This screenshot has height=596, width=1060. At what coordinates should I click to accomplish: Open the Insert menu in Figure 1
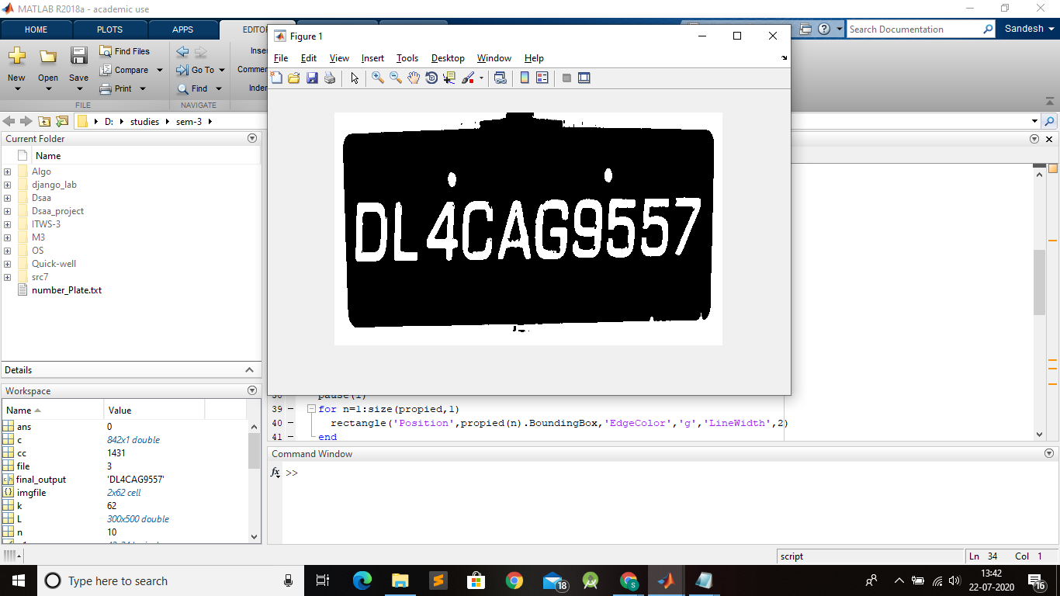[x=372, y=58]
